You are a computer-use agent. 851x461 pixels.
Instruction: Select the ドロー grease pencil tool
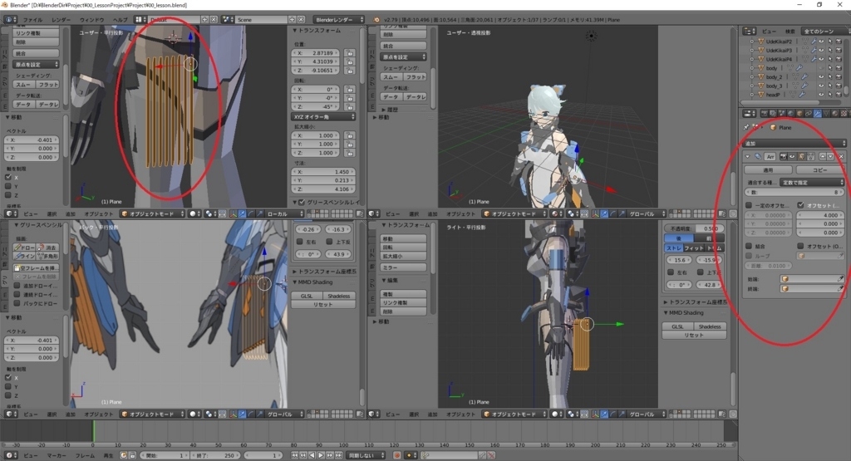(25, 248)
